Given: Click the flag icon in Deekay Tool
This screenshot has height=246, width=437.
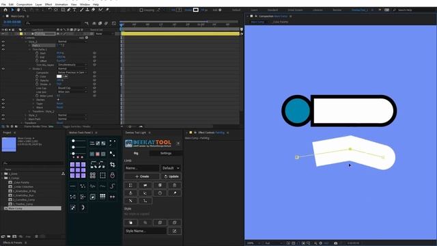Looking at the screenshot, I should 145,185.
